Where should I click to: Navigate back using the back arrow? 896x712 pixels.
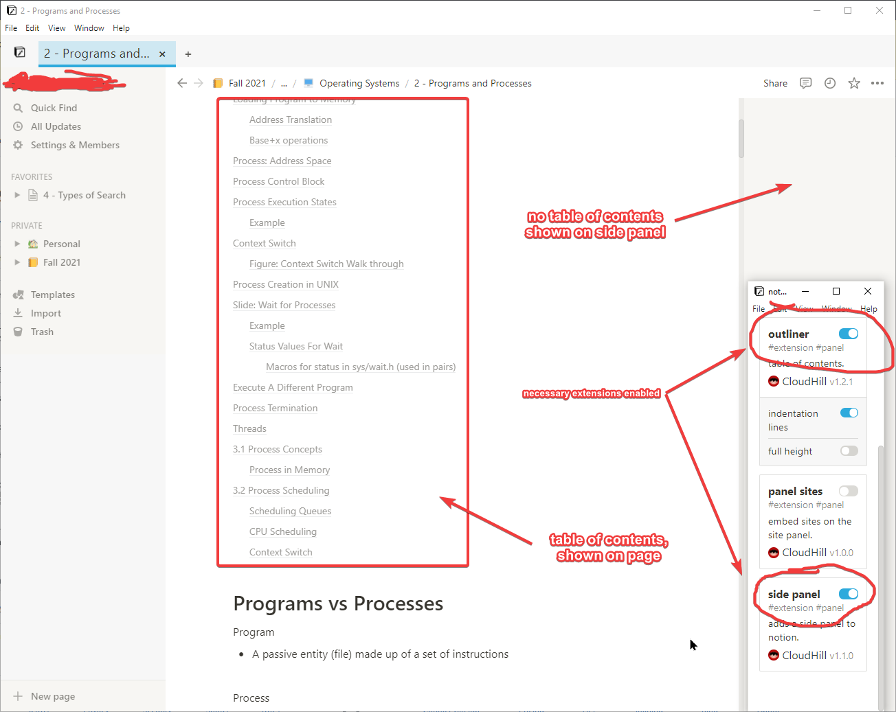[181, 83]
